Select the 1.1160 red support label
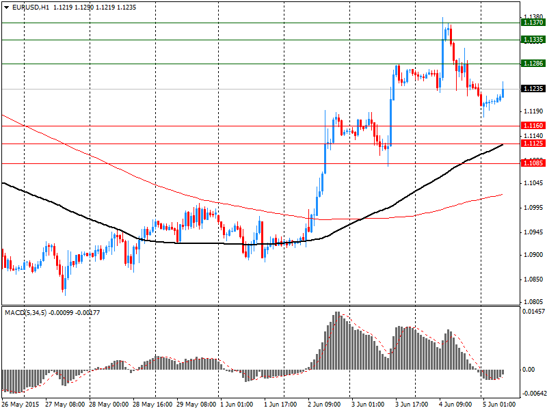This screenshot has height=410, width=547. (x=533, y=126)
